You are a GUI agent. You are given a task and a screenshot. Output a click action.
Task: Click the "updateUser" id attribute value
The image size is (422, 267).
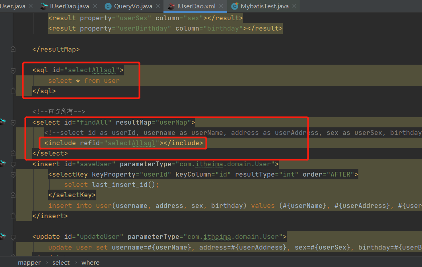(99, 237)
